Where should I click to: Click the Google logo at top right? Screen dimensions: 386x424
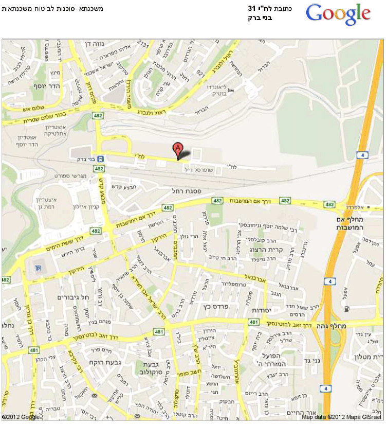pyautogui.click(x=338, y=14)
